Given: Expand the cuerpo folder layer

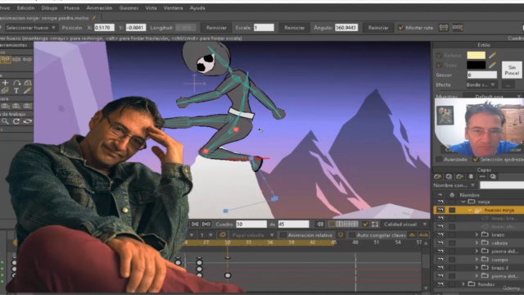Looking at the screenshot, I should 477,260.
